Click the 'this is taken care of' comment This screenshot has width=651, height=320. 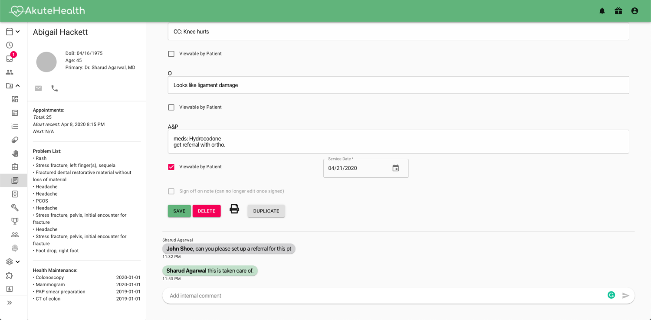[210, 271]
